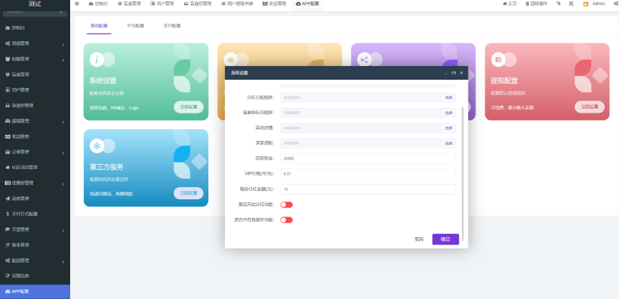Click the Admin avatar icon
Image resolution: width=619 pixels, height=299 pixels.
[x=585, y=4]
